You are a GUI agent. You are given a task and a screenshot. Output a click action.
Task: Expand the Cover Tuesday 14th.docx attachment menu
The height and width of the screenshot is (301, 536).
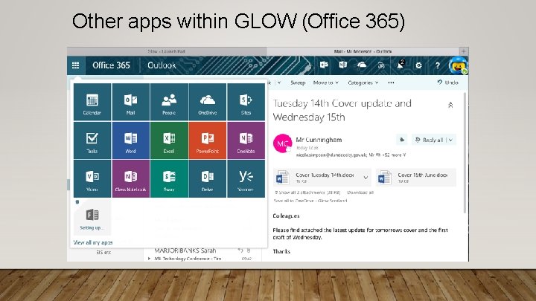(x=366, y=178)
